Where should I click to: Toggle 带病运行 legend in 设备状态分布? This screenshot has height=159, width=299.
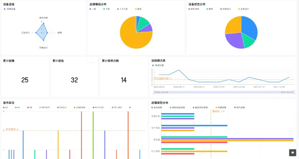click(x=225, y=9)
